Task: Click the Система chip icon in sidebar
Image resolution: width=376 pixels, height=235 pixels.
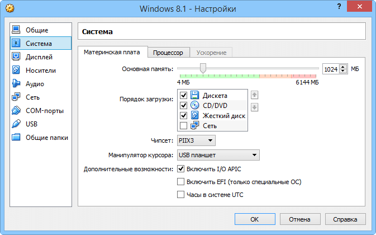Action: [x=16, y=43]
